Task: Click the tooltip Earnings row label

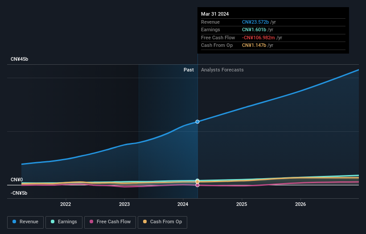Action: click(210, 29)
